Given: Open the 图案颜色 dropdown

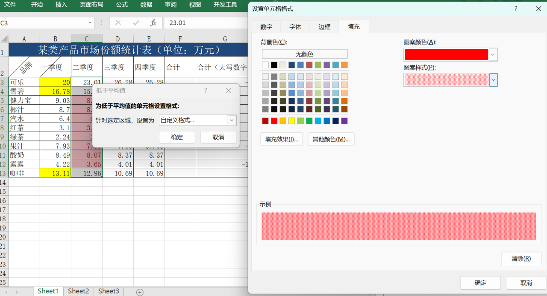Looking at the screenshot, I should click(x=493, y=55).
